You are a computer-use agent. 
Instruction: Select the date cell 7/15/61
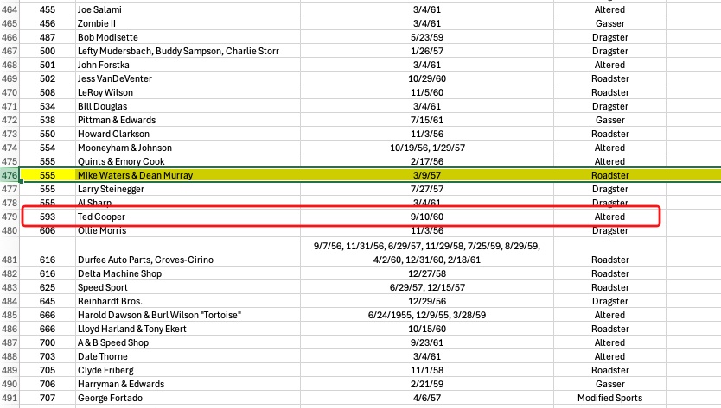click(x=427, y=120)
